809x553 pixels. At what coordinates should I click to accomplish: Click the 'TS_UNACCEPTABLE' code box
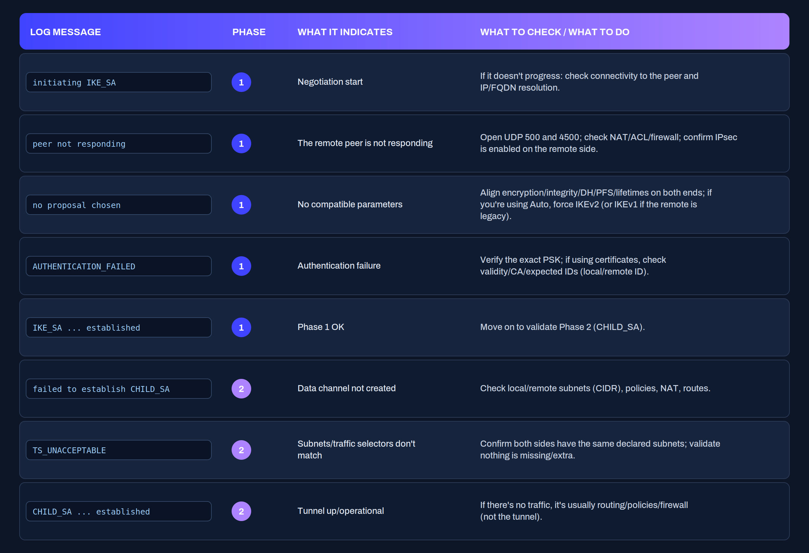[119, 450]
